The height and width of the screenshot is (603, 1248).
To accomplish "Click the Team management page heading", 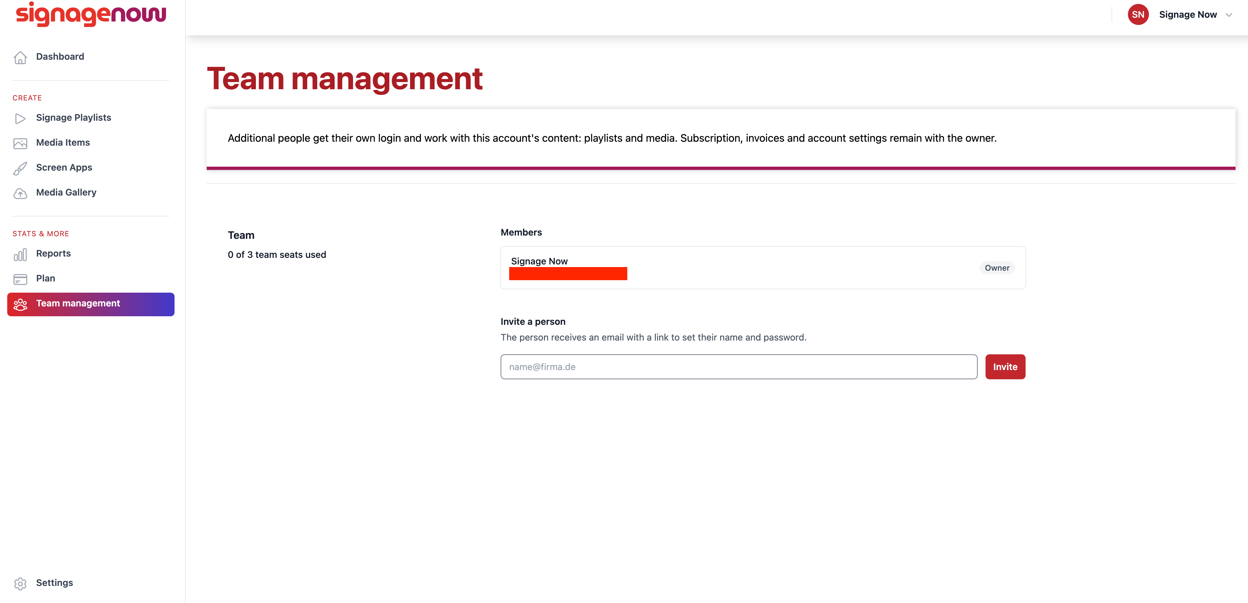I will click(344, 79).
